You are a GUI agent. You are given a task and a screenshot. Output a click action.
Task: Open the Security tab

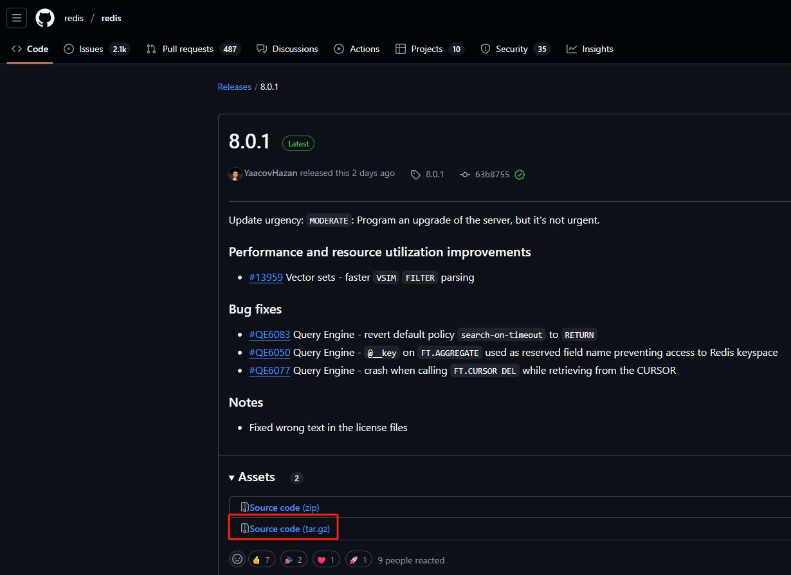[516, 49]
